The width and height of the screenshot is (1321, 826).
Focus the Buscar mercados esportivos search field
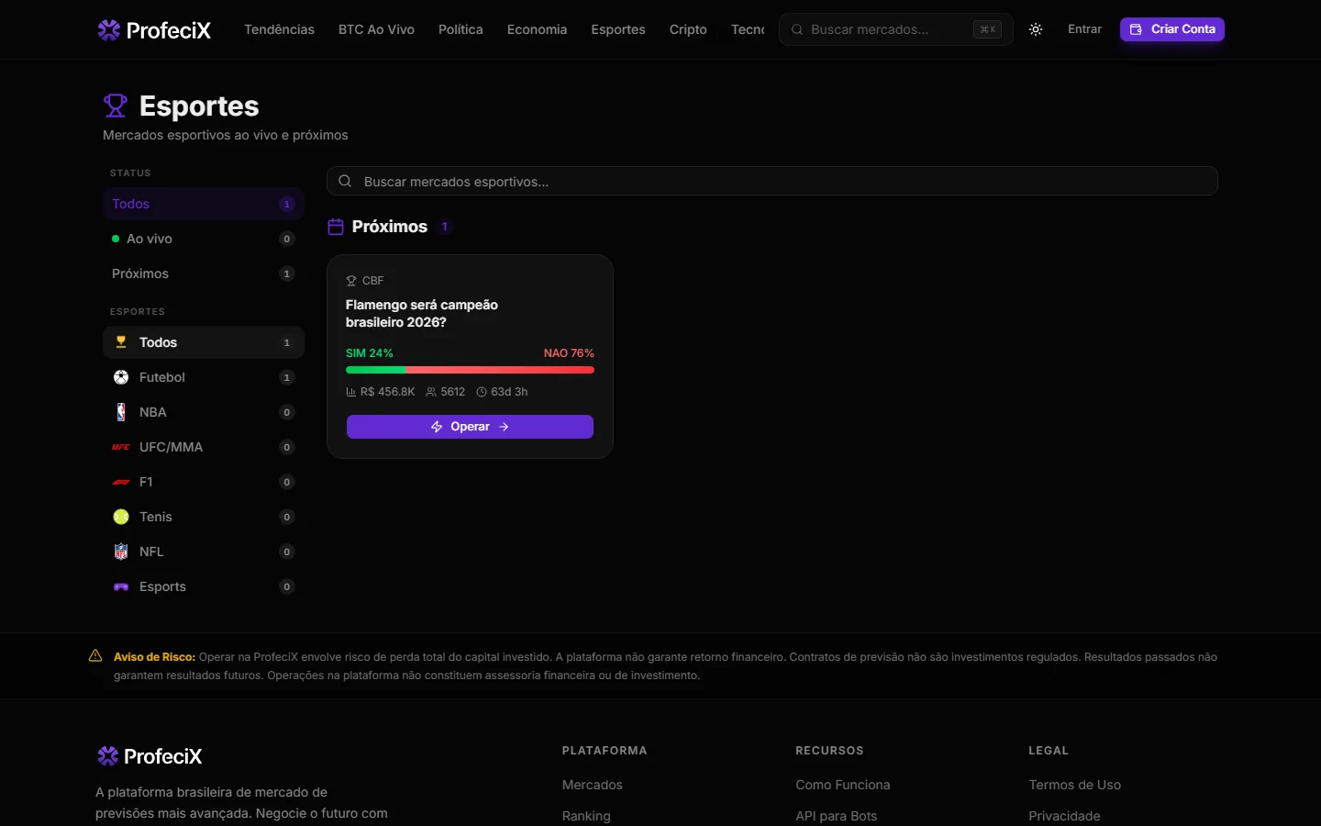tap(772, 182)
